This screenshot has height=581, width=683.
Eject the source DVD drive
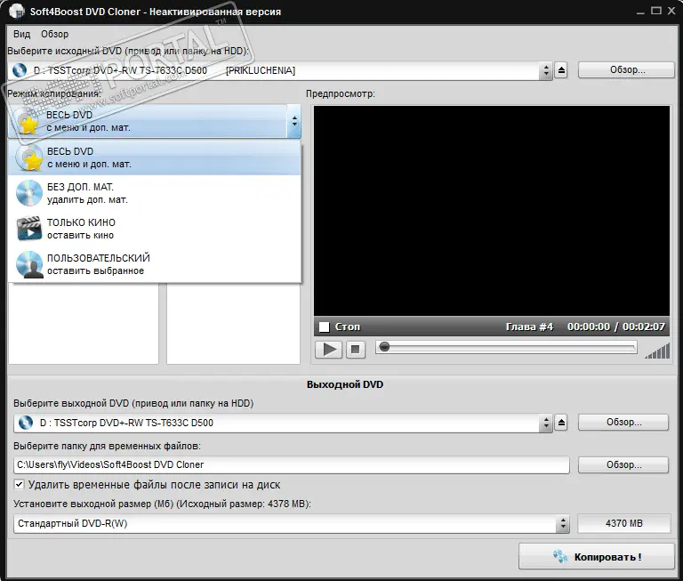tap(561, 70)
